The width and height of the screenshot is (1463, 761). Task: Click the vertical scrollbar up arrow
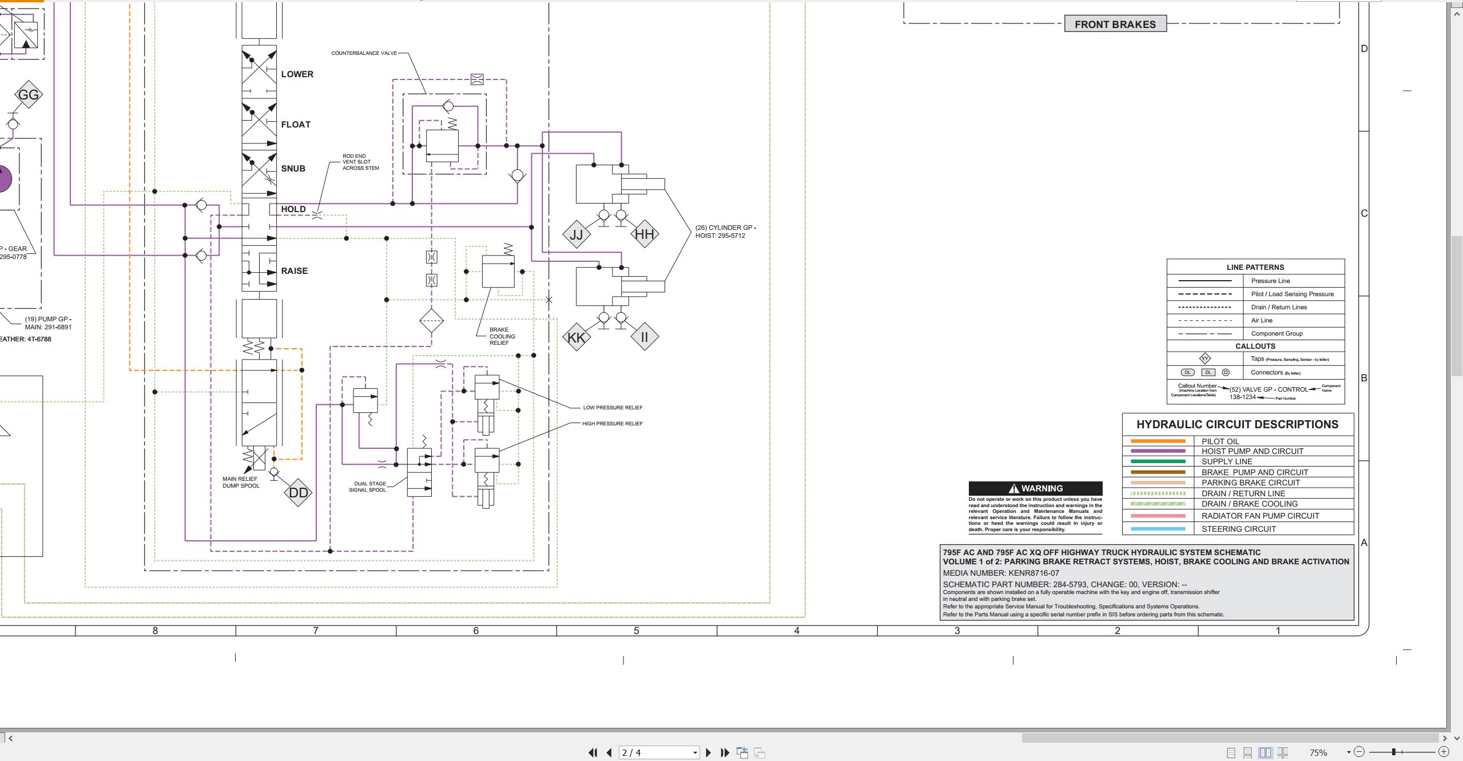(x=1457, y=13)
